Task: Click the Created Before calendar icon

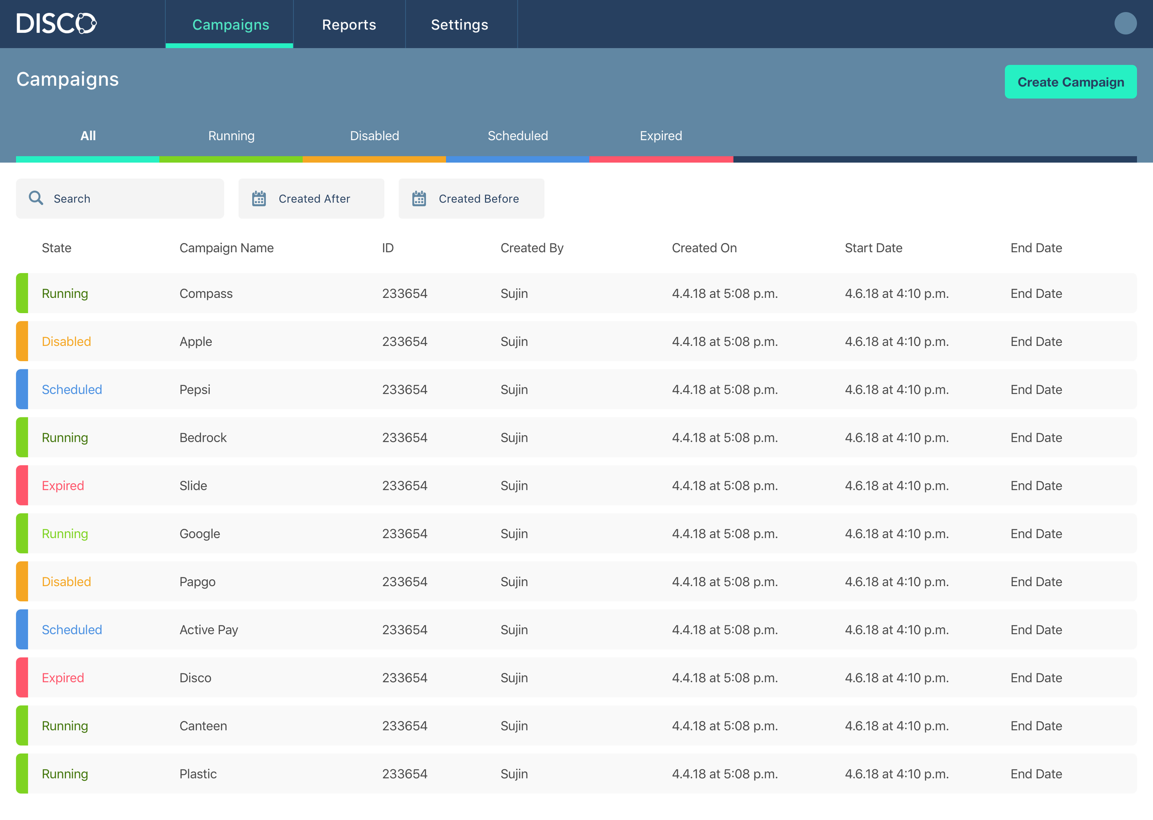Action: pyautogui.click(x=419, y=198)
